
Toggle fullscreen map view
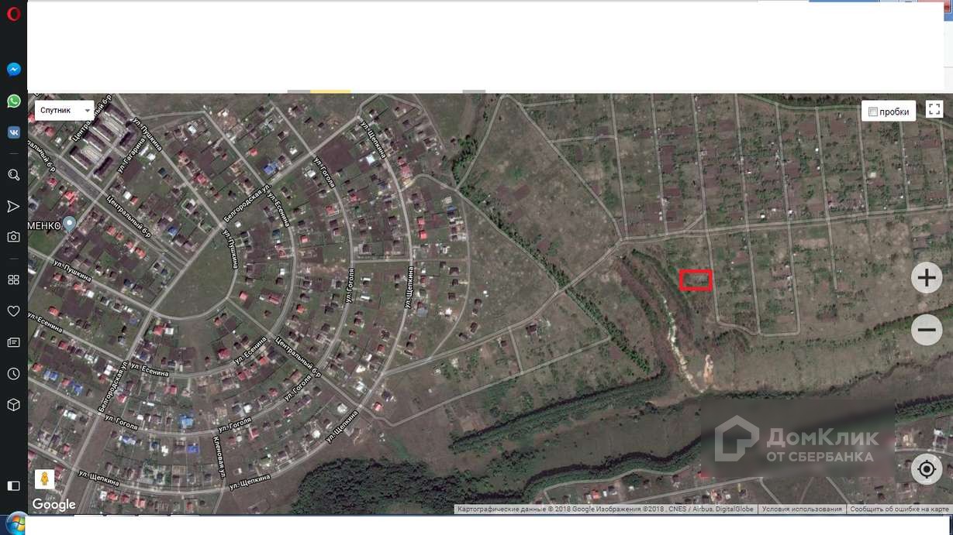coord(934,109)
